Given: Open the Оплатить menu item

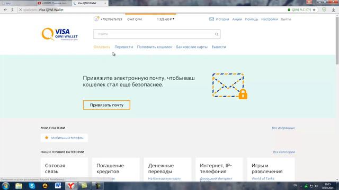Looking at the screenshot, I should click(102, 47).
